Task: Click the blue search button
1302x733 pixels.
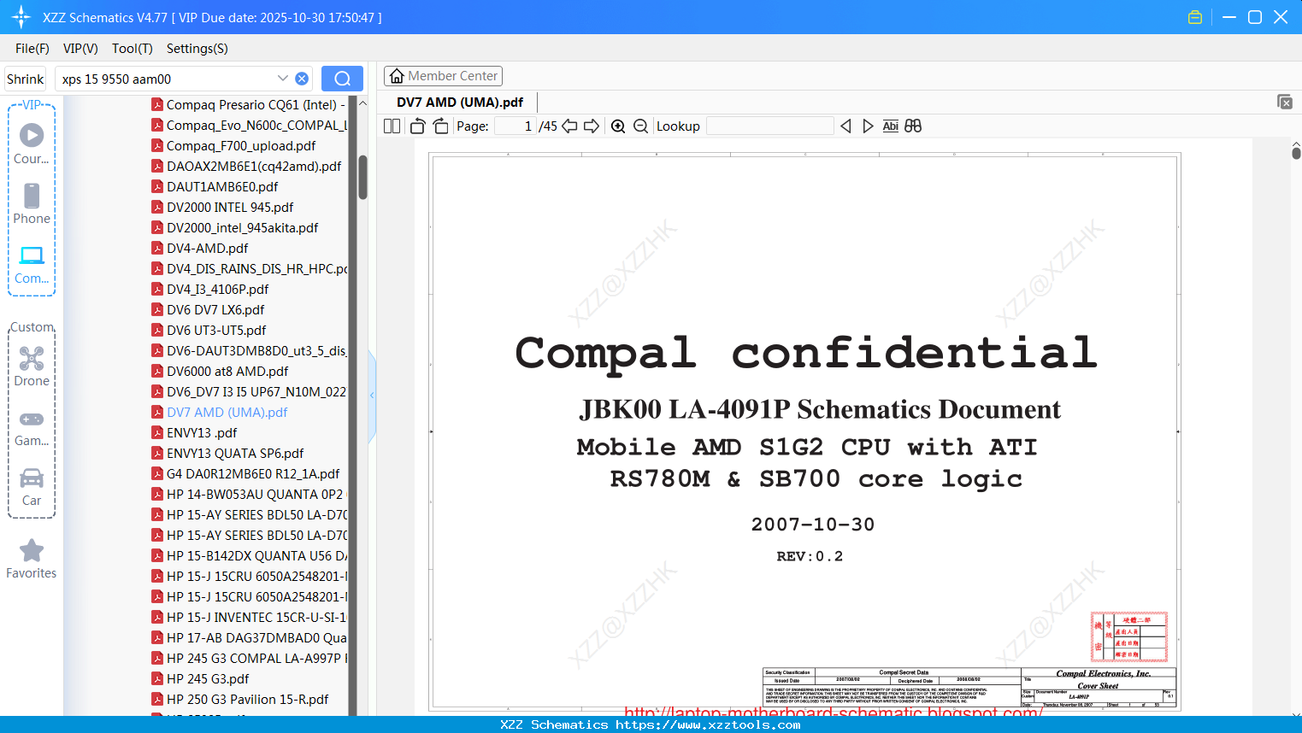Action: point(342,79)
